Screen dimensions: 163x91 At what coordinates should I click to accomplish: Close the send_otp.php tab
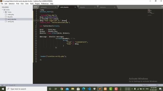(x=75, y=7)
